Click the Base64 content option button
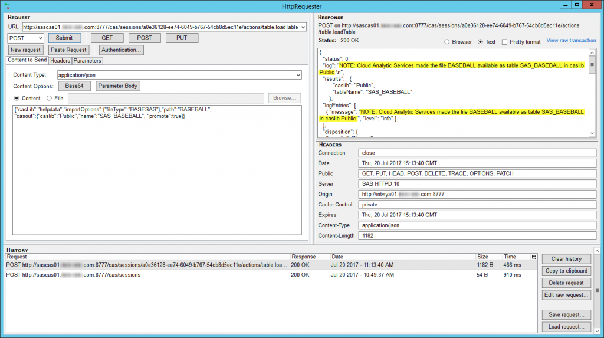The image size is (604, 338). (74, 86)
